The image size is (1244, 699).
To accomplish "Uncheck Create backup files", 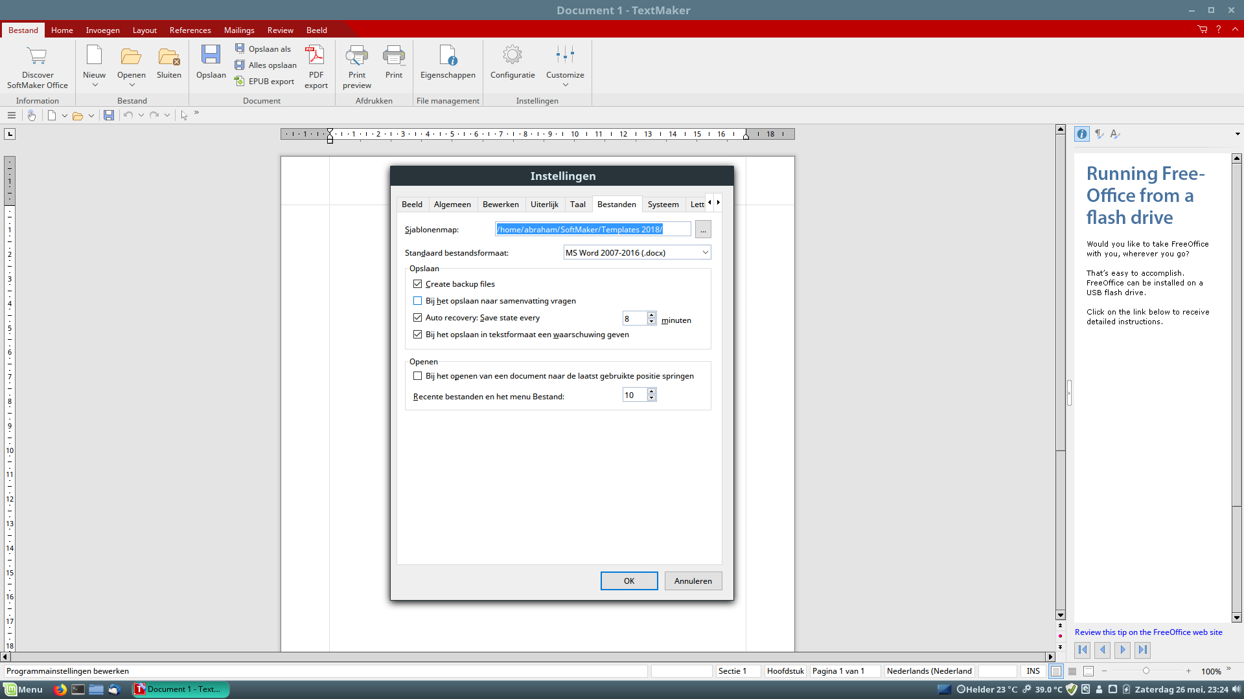I will tap(417, 284).
